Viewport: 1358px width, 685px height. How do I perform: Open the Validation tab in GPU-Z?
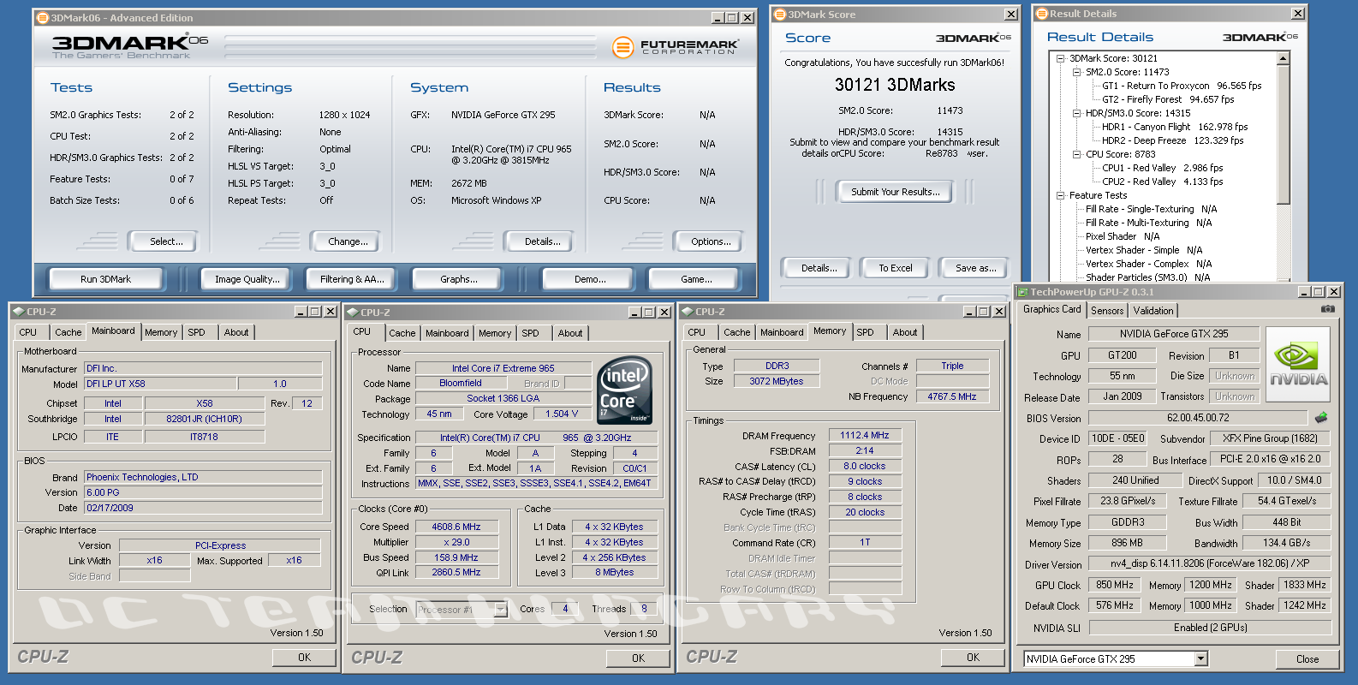tap(1153, 311)
